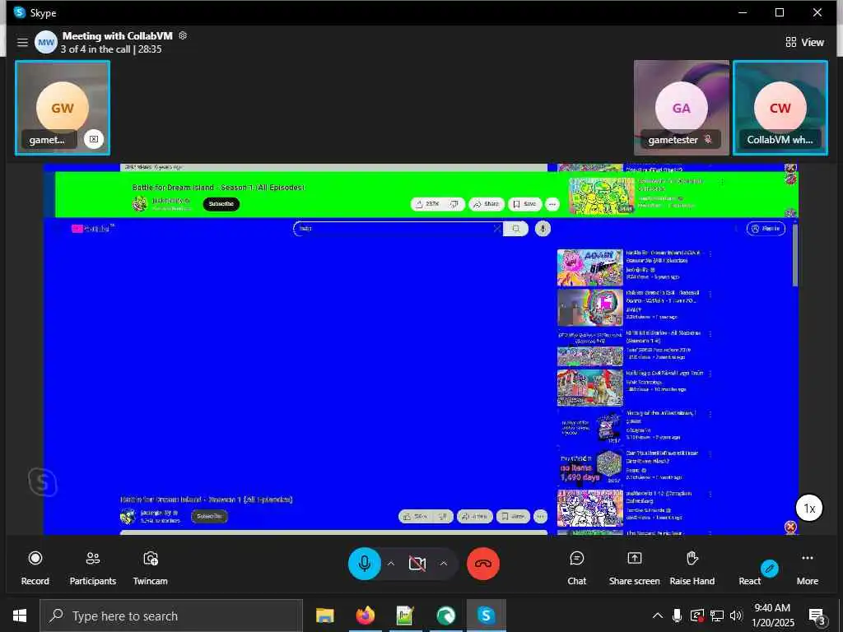
Task: Click the Windows taskbar search box
Action: coord(171,616)
